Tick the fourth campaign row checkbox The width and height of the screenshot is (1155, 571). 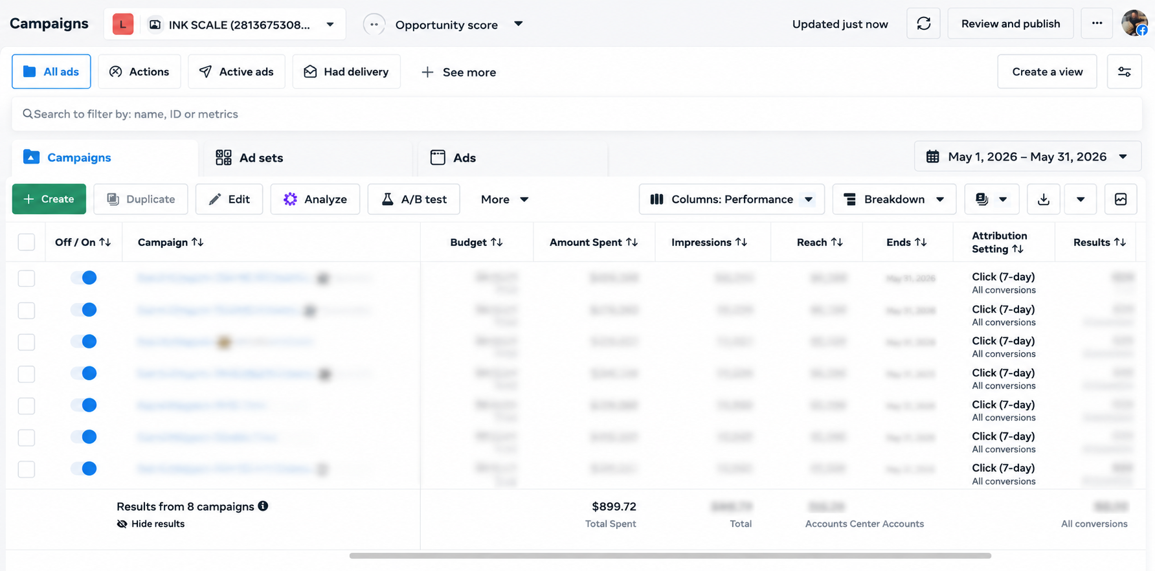point(27,374)
